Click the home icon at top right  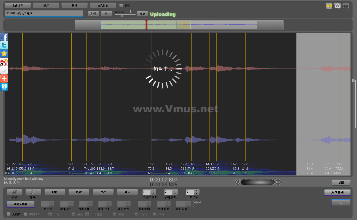[337, 6]
